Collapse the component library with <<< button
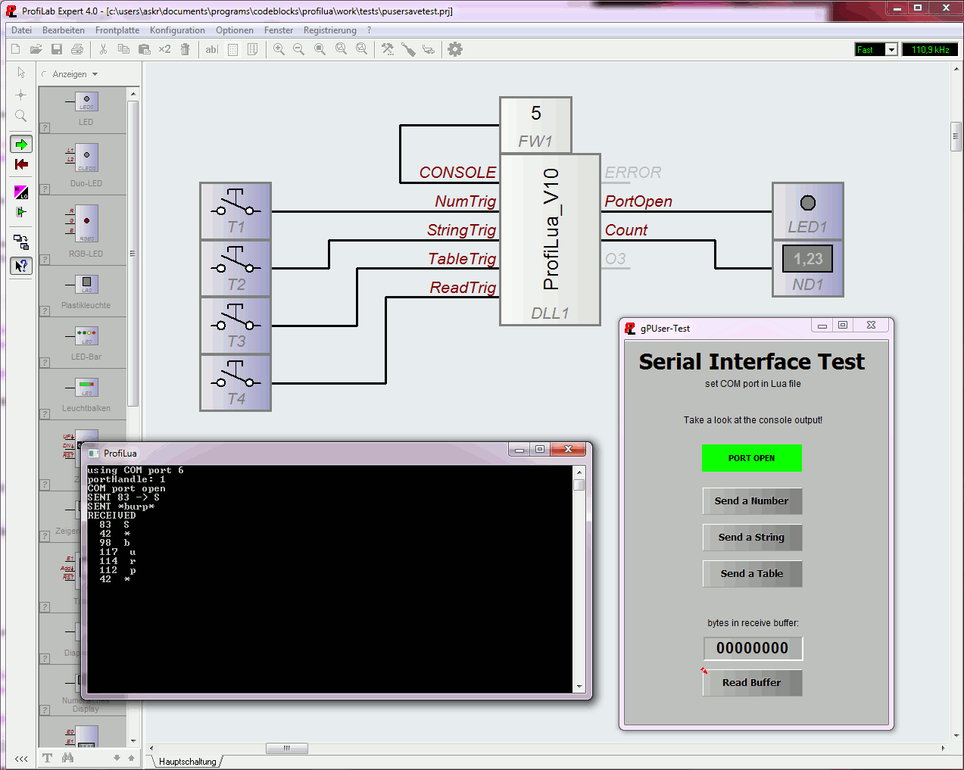Viewport: 964px width, 770px height. 21,759
